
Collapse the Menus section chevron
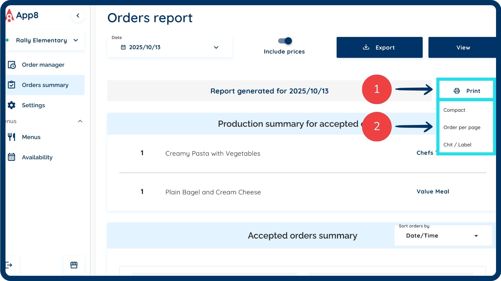[80, 121]
